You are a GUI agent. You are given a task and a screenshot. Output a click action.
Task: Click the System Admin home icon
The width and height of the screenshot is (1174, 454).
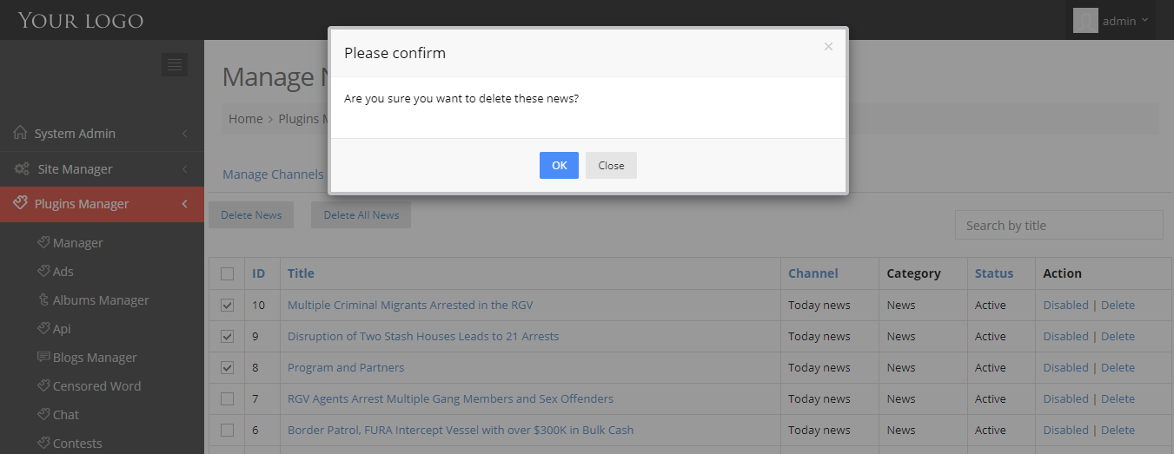coord(21,133)
